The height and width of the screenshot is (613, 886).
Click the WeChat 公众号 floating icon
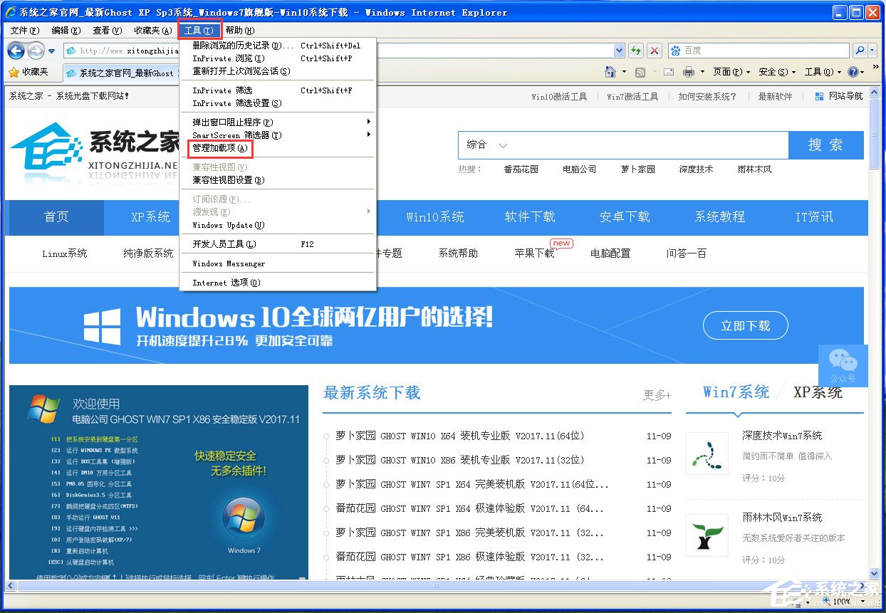tap(843, 366)
